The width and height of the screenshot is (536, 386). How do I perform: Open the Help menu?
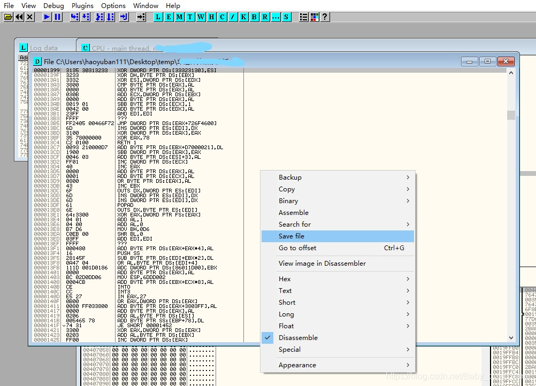pyautogui.click(x=173, y=5)
